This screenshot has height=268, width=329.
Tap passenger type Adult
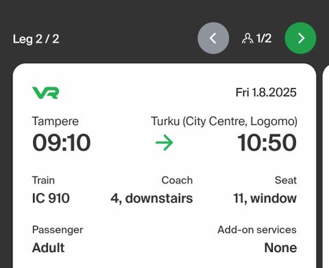(x=49, y=247)
